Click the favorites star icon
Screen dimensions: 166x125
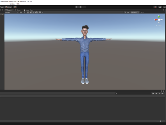(x=159, y=93)
